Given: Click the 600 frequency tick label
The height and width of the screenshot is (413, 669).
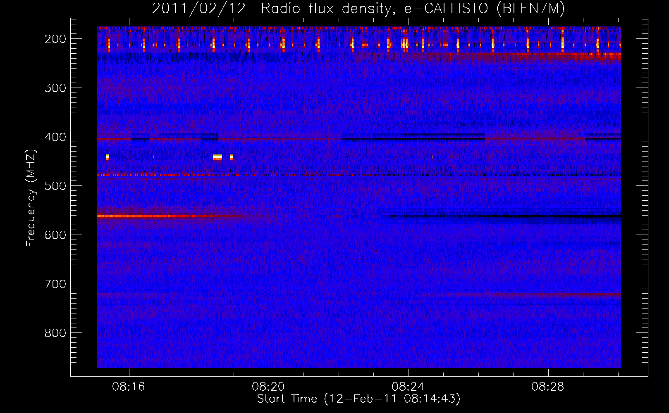Looking at the screenshot, I should (55, 235).
